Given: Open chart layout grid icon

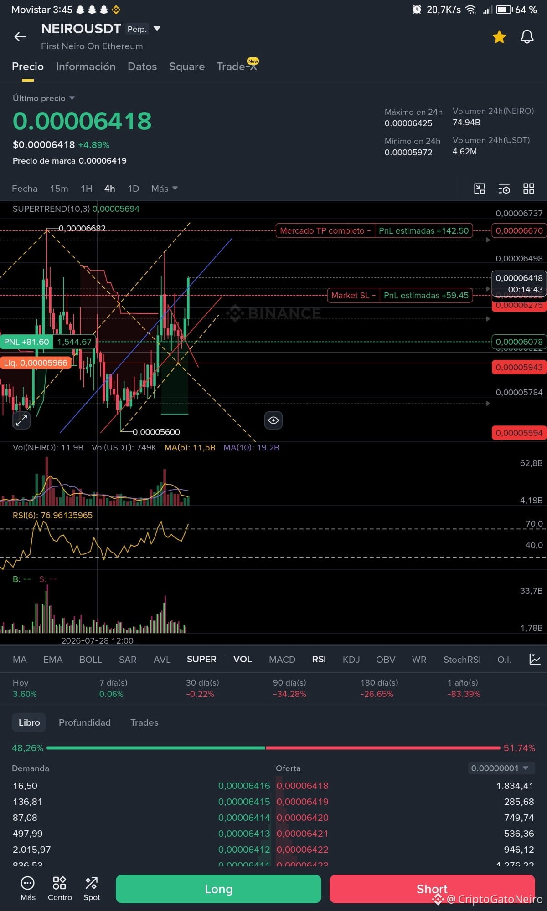Looking at the screenshot, I should (x=529, y=189).
